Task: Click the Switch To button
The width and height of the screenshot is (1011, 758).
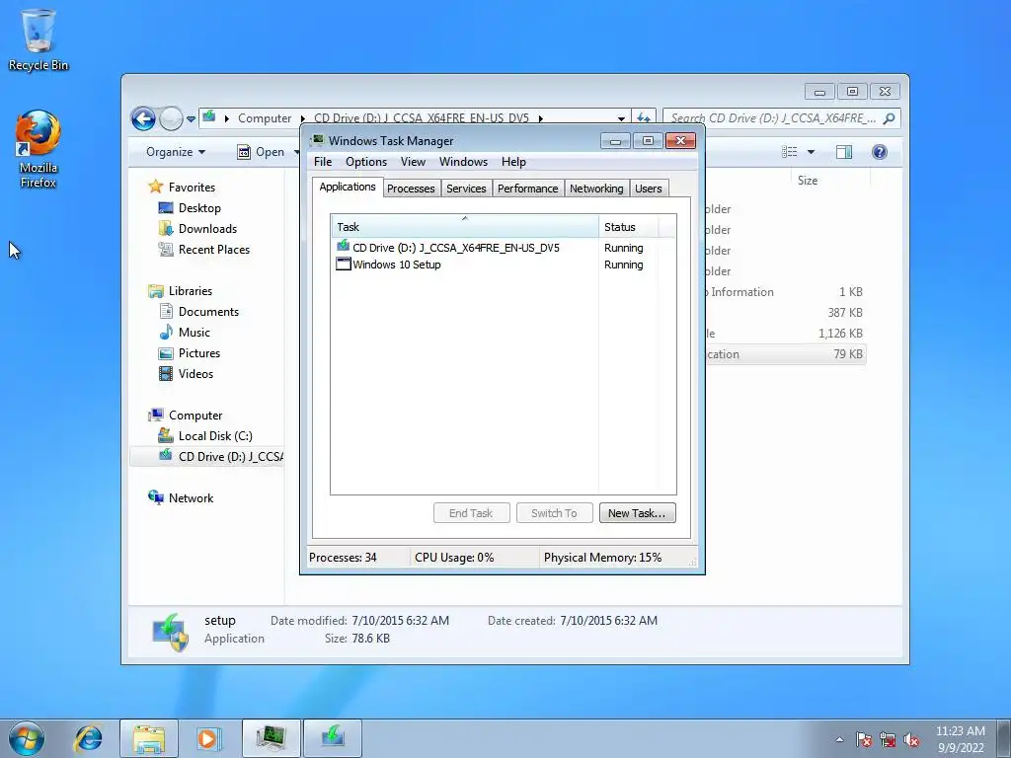Action: pyautogui.click(x=554, y=513)
